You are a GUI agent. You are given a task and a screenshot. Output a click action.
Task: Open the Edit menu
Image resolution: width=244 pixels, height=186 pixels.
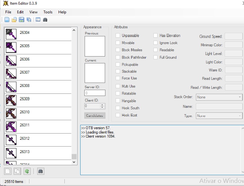click(20, 12)
